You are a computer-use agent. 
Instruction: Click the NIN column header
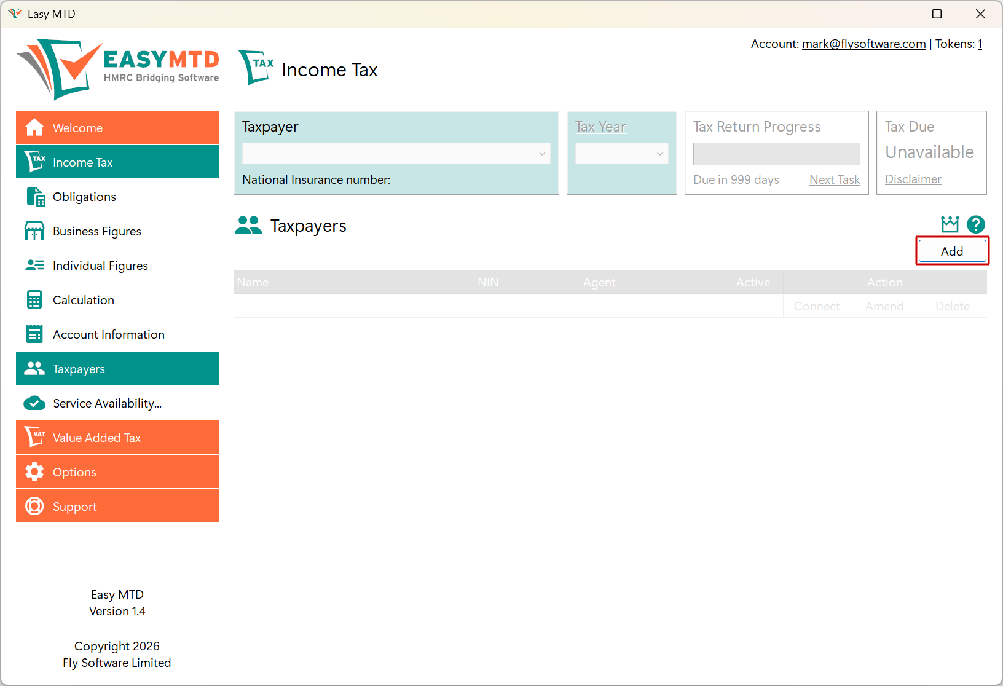coord(527,282)
